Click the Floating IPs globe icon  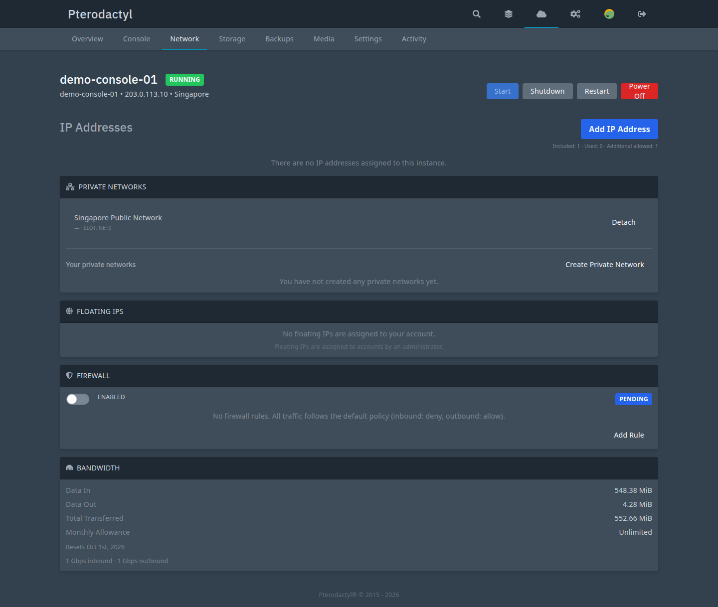[69, 311]
